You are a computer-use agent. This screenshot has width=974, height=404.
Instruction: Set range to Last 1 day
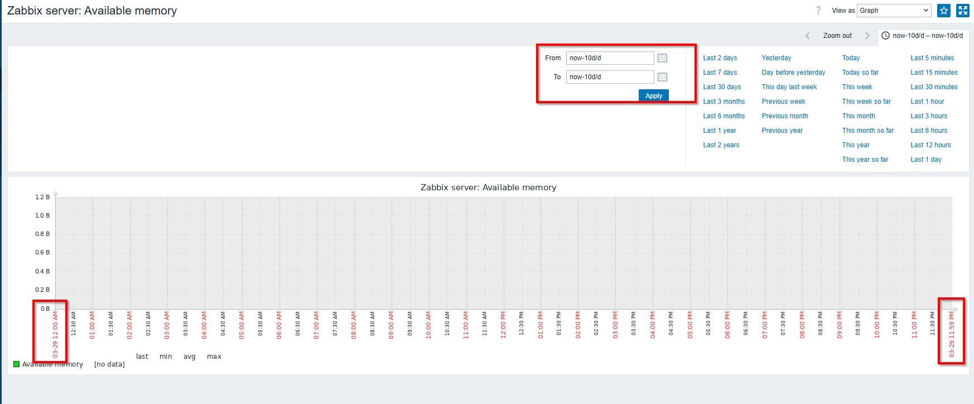[x=926, y=160]
